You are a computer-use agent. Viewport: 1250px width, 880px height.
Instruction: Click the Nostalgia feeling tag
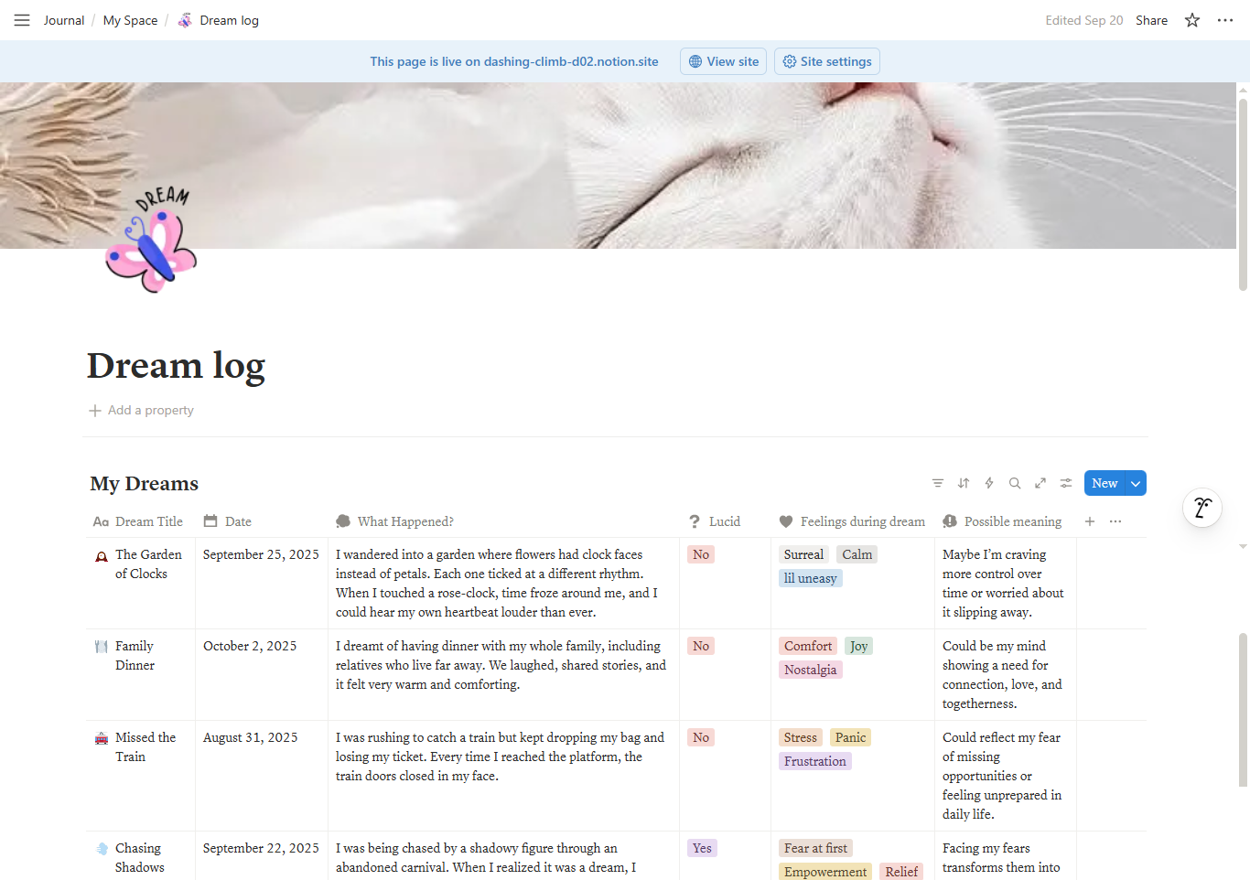810,670
